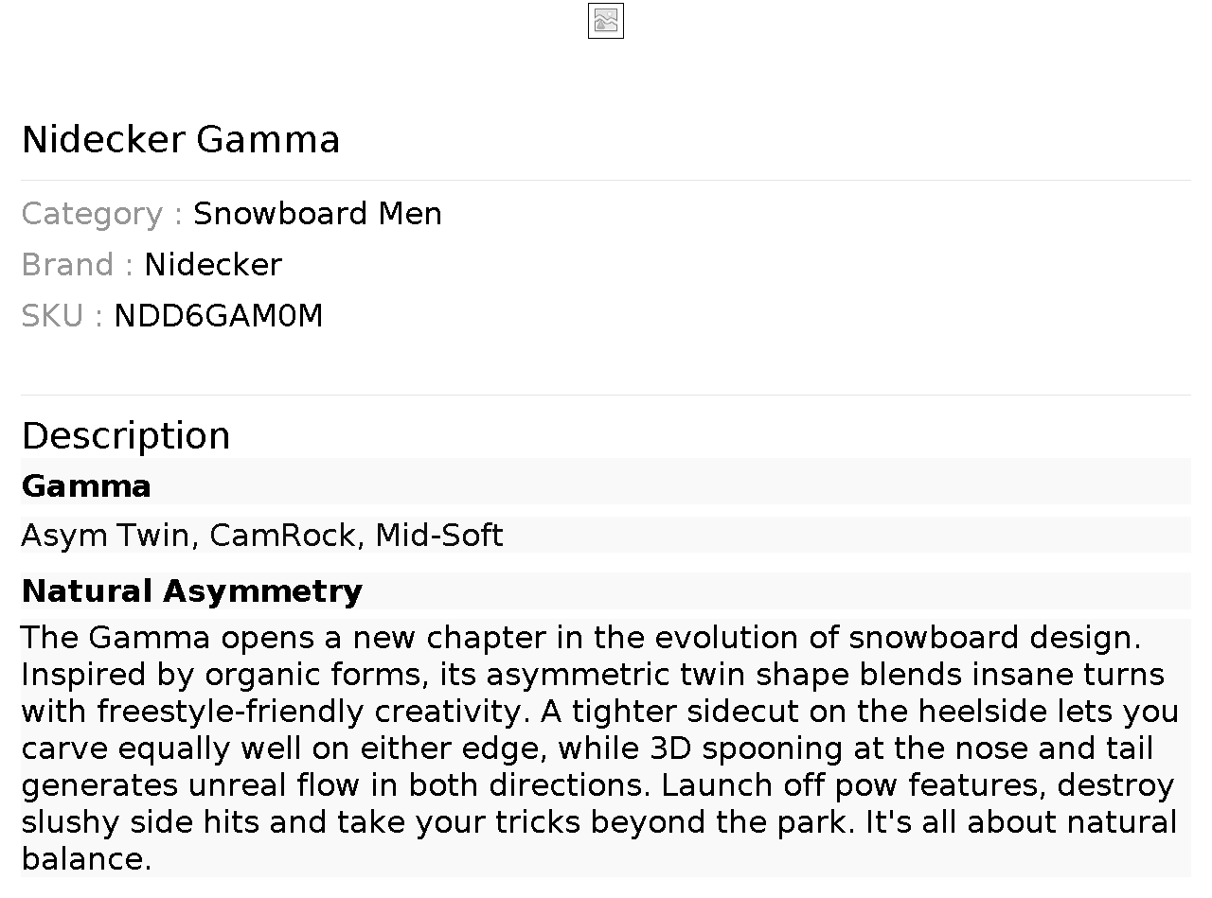
Task: Click the Natural Asymmetry heading
Action: (x=192, y=591)
